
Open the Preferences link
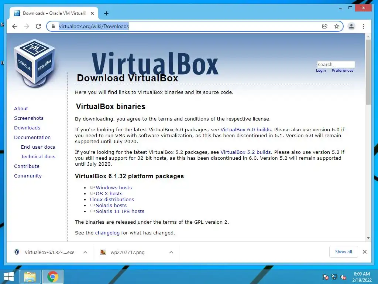tap(342, 71)
